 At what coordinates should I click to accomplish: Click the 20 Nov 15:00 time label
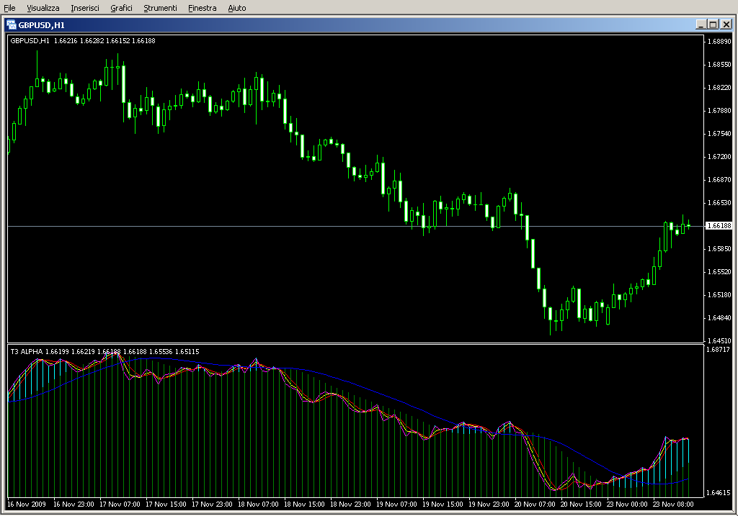tap(581, 504)
